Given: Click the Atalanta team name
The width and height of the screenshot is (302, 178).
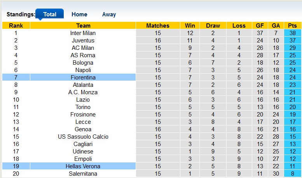Looking at the screenshot, I should pos(83,85).
